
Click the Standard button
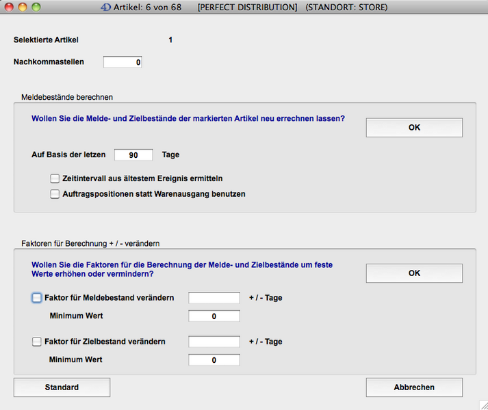(62, 387)
